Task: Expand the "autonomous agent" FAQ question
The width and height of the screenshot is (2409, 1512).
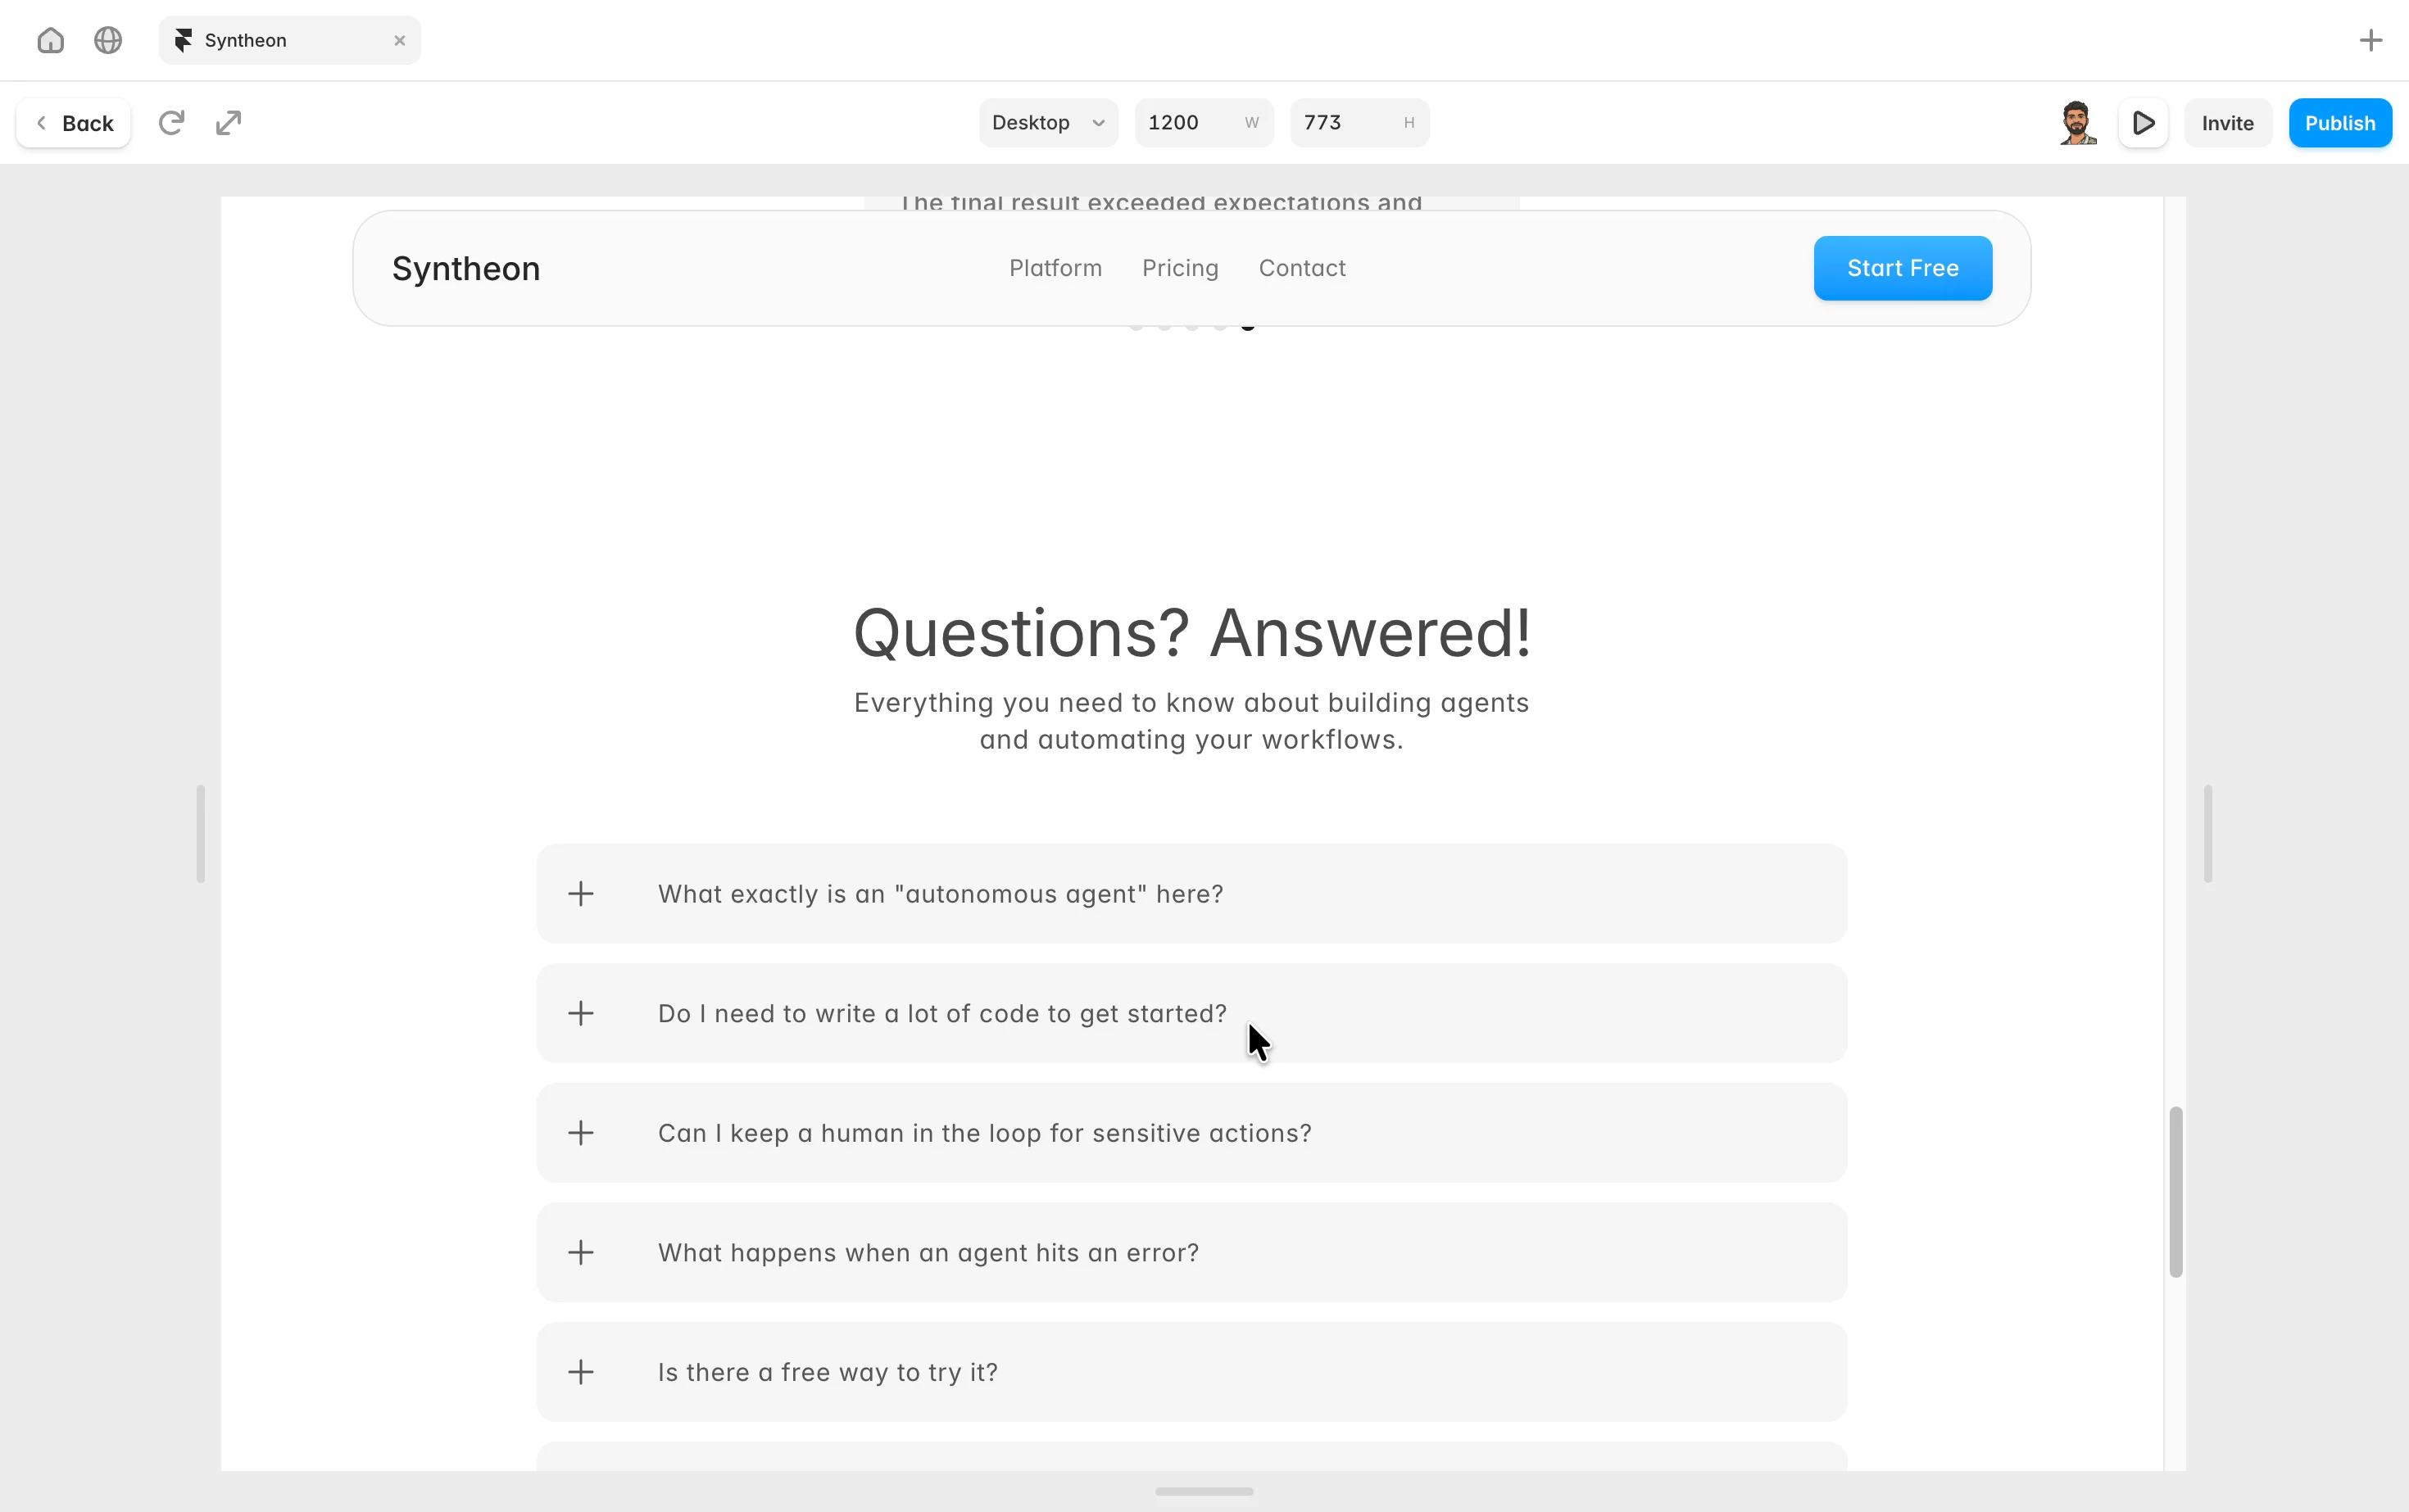Action: [1191, 893]
